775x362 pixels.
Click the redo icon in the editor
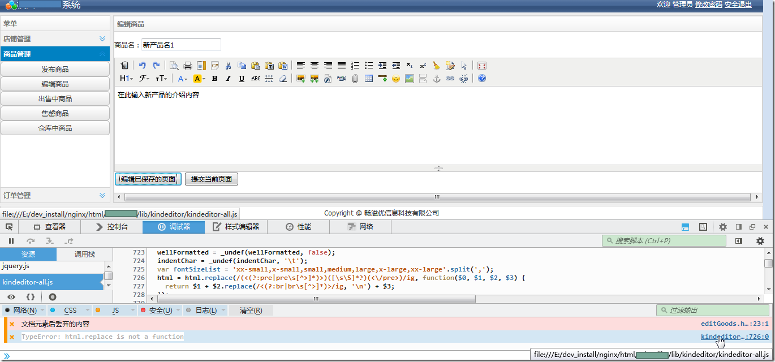click(156, 66)
